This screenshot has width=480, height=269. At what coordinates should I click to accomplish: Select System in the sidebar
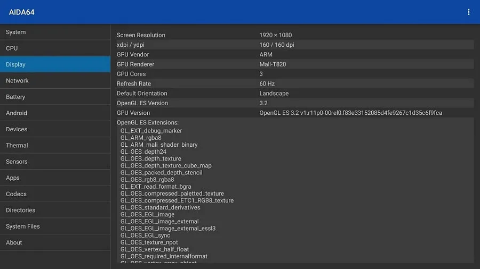(x=55, y=32)
